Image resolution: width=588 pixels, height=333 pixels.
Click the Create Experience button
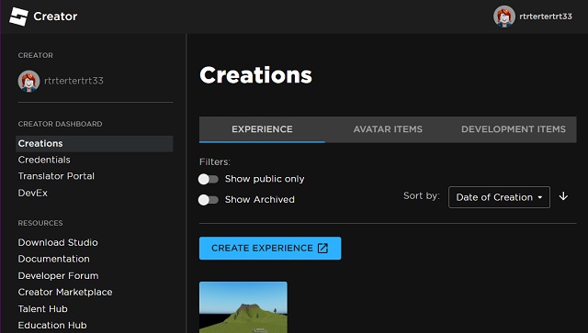pos(270,248)
